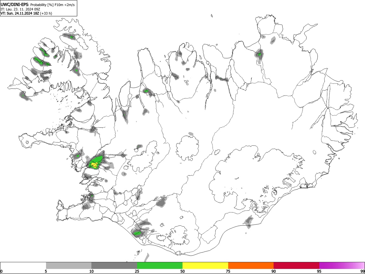Click the orange 75-90 legend swatch

[251, 266]
